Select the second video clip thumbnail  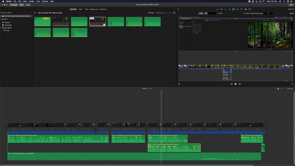[x=61, y=22]
